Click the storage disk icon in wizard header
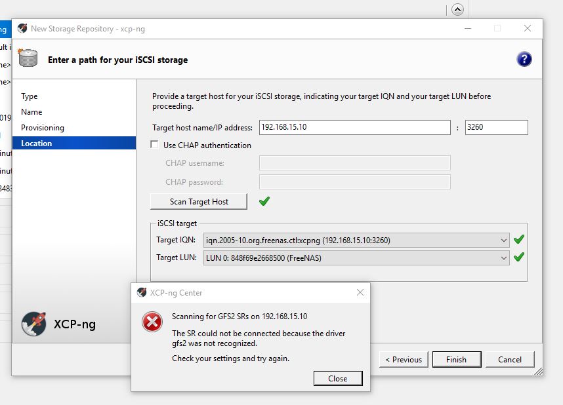Image resolution: width=563 pixels, height=405 pixels. 28,58
